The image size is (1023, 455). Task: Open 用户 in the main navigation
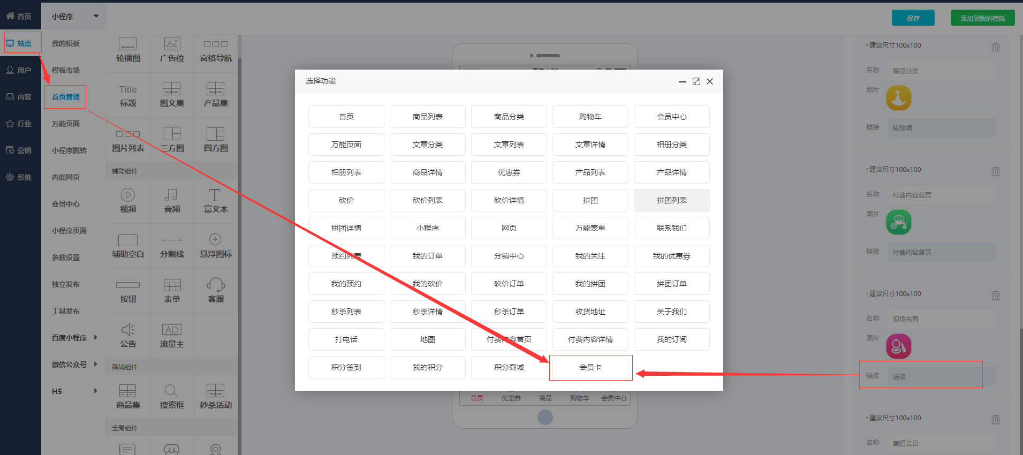pyautogui.click(x=20, y=70)
